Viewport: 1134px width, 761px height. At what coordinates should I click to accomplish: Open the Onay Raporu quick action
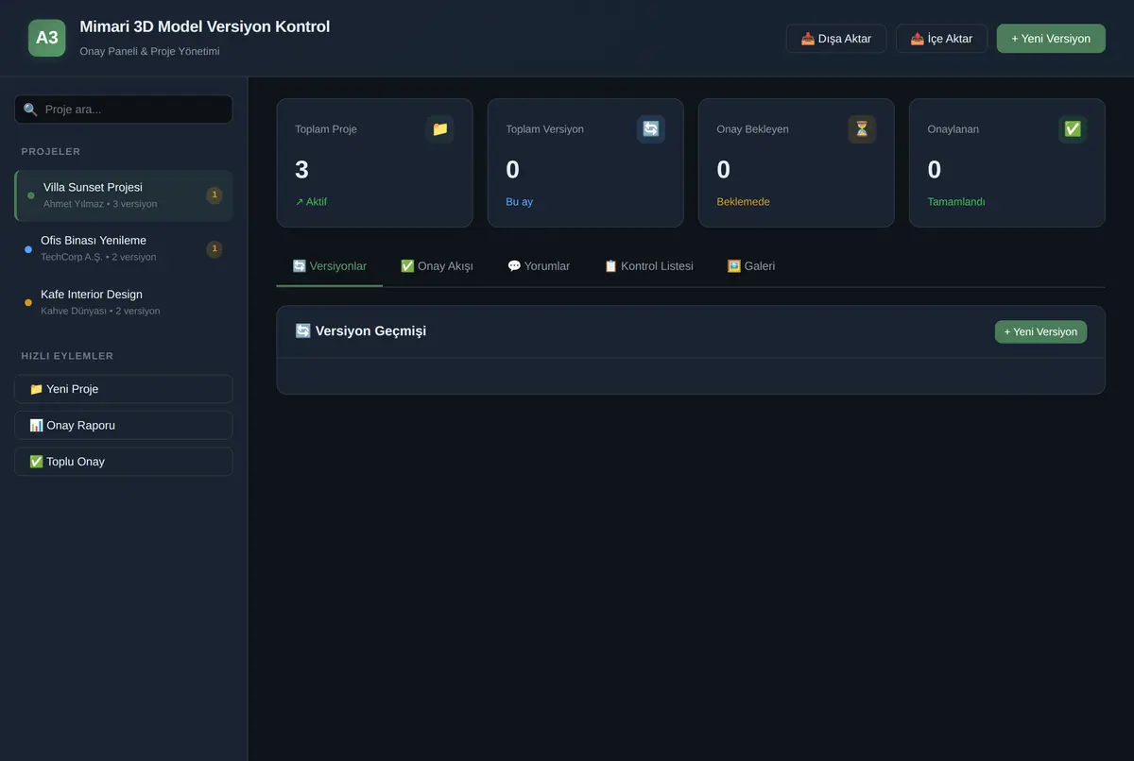point(124,425)
